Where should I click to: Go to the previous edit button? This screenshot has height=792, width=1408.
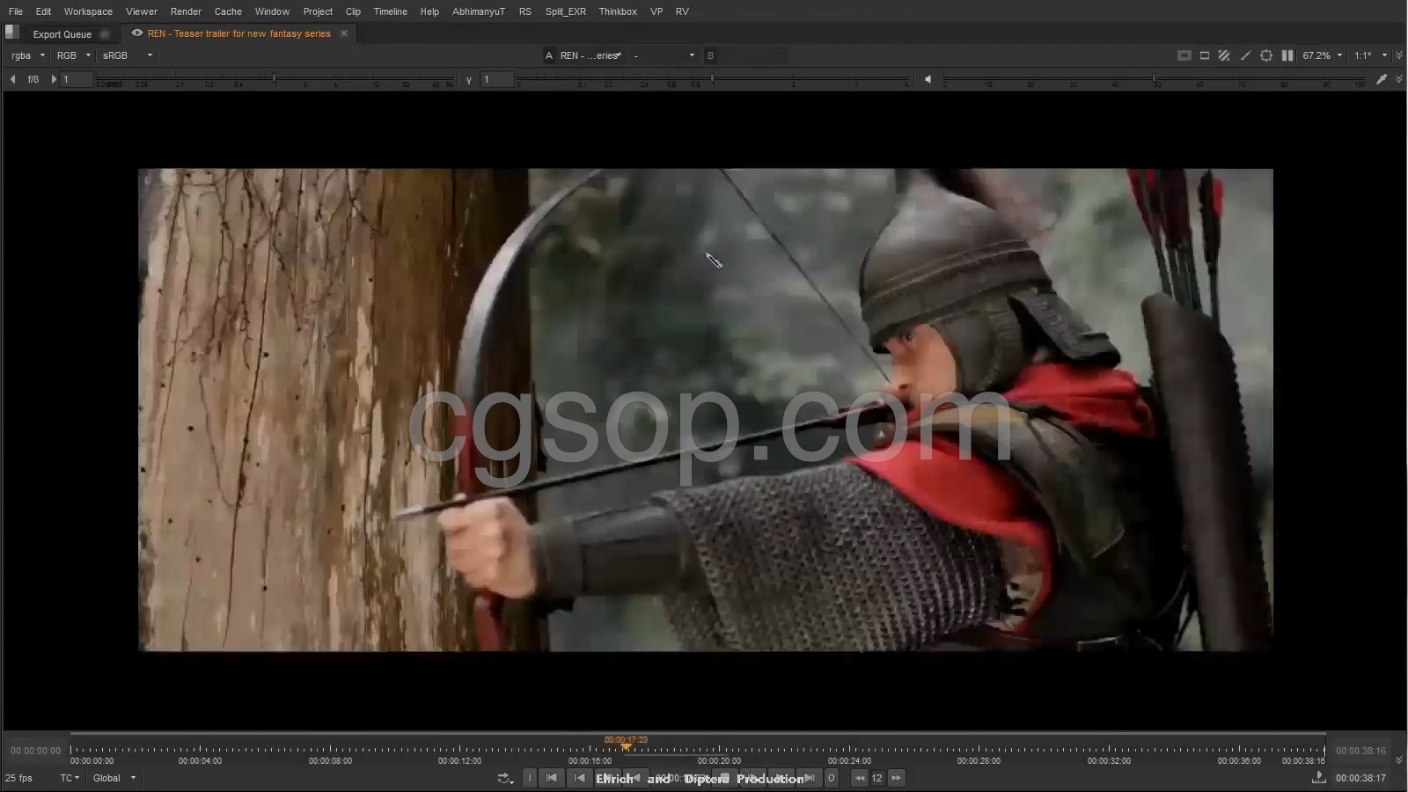pyautogui.click(x=579, y=778)
